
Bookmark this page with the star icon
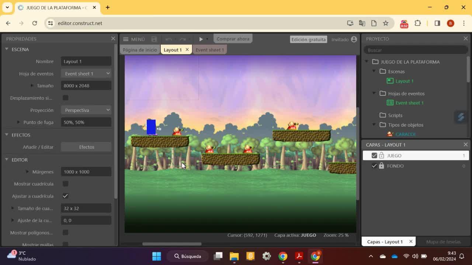[x=386, y=23]
